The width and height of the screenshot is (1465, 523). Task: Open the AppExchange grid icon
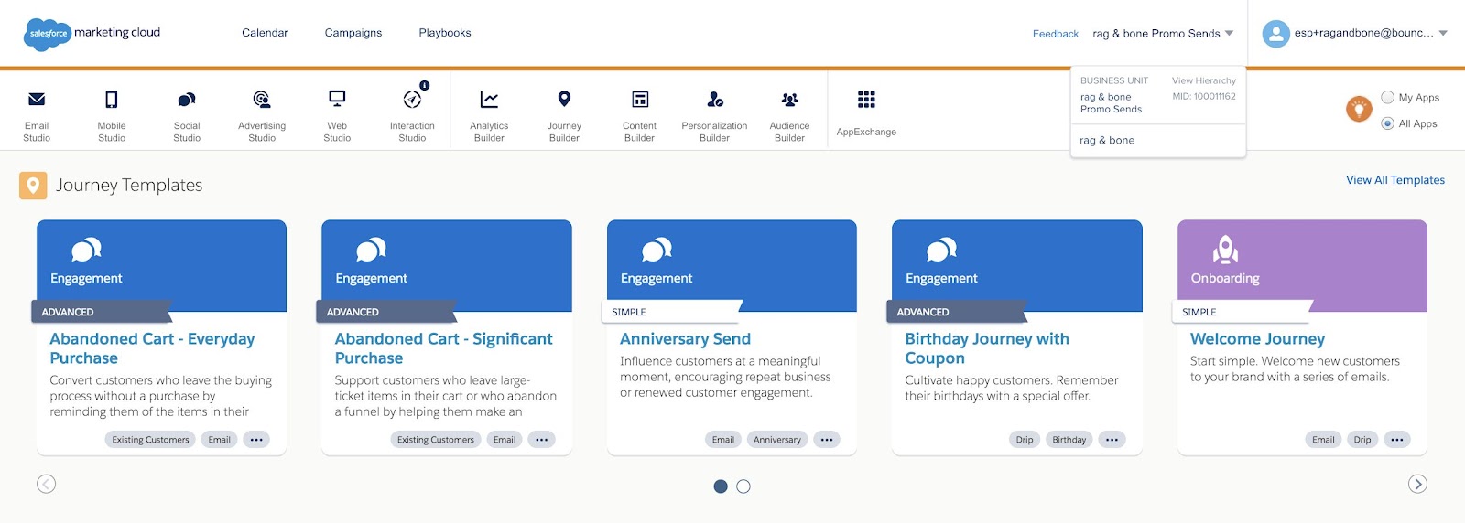(x=866, y=99)
